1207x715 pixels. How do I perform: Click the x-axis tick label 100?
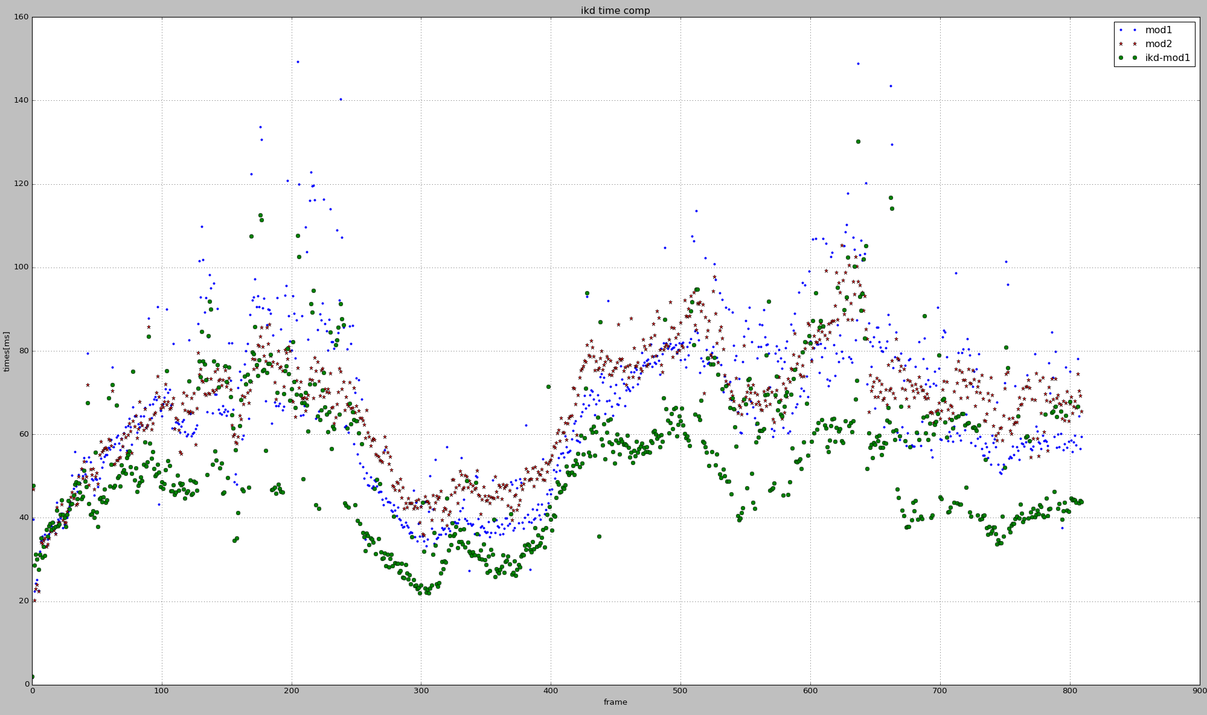pyautogui.click(x=161, y=691)
